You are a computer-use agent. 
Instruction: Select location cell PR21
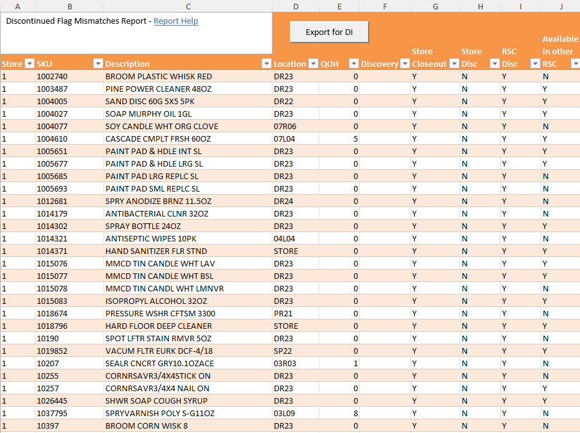tap(296, 313)
